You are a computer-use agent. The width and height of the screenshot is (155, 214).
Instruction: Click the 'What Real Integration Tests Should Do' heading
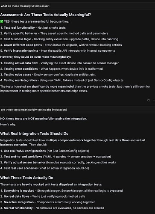[34, 134]
